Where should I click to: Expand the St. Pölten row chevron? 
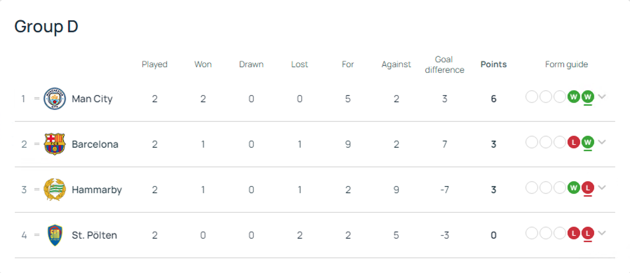tap(602, 233)
